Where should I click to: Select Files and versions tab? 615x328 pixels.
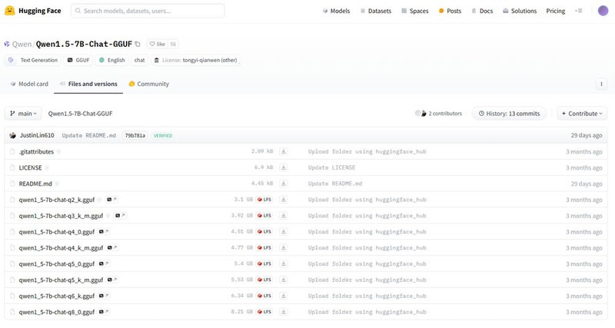coord(88,84)
